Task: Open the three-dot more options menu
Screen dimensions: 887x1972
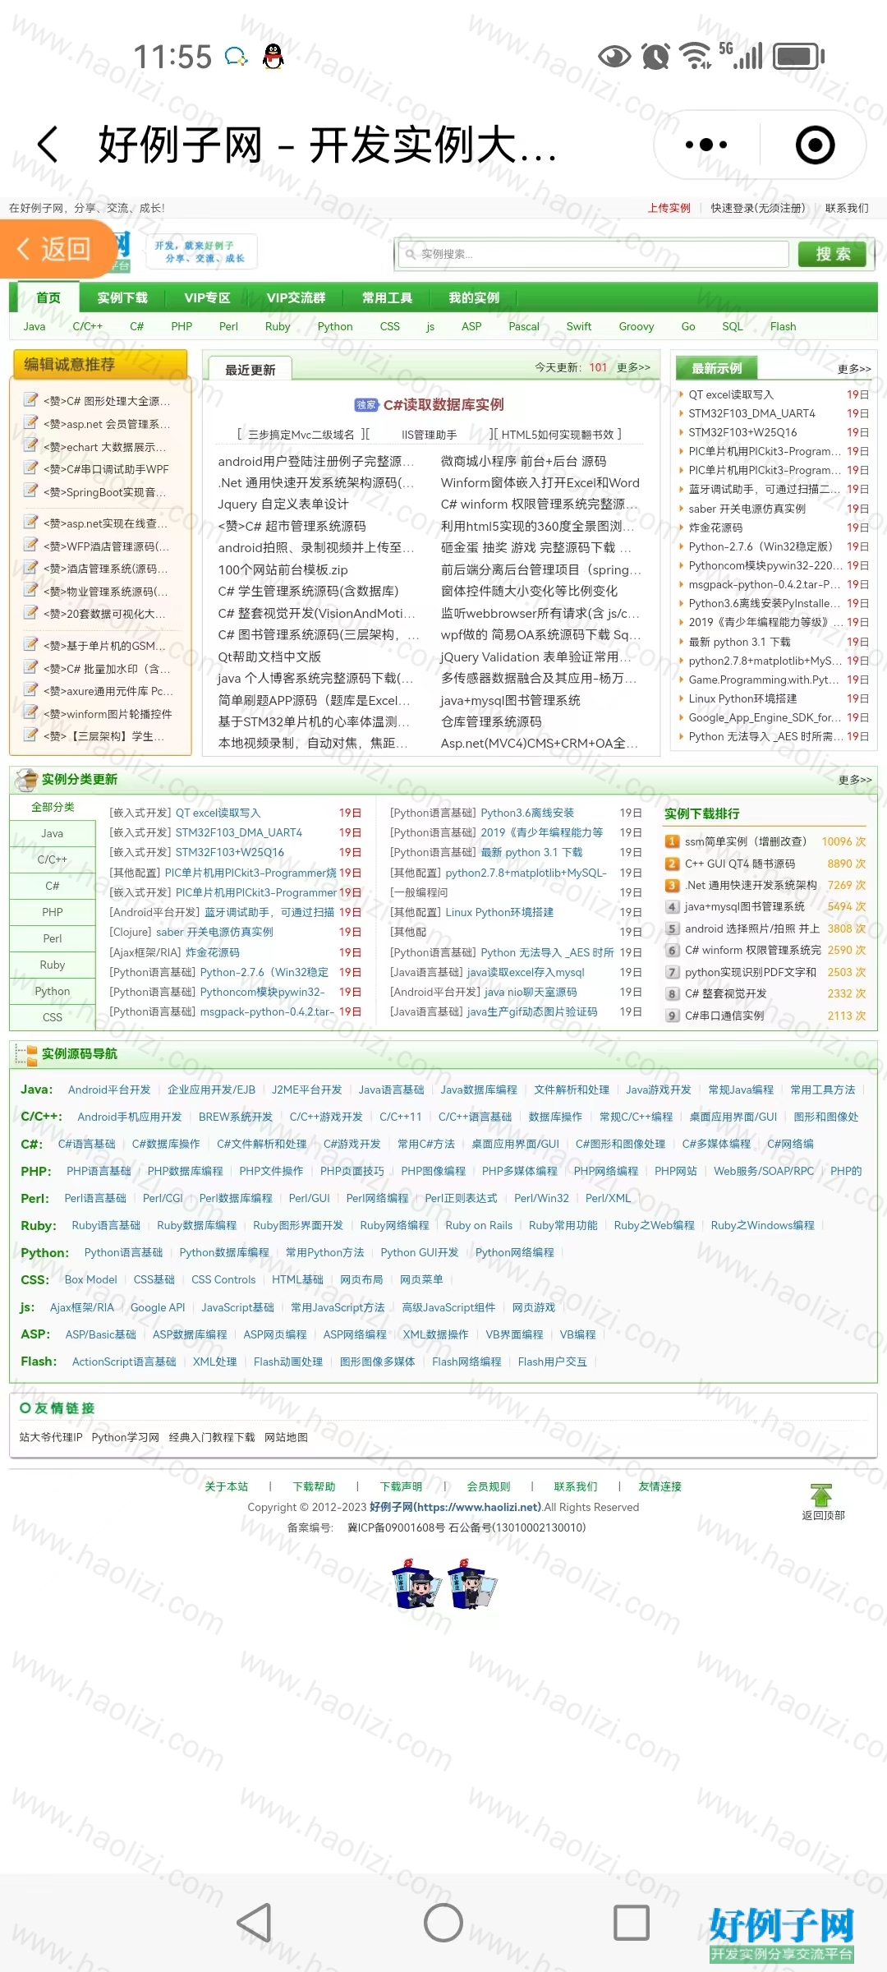Action: (x=706, y=145)
